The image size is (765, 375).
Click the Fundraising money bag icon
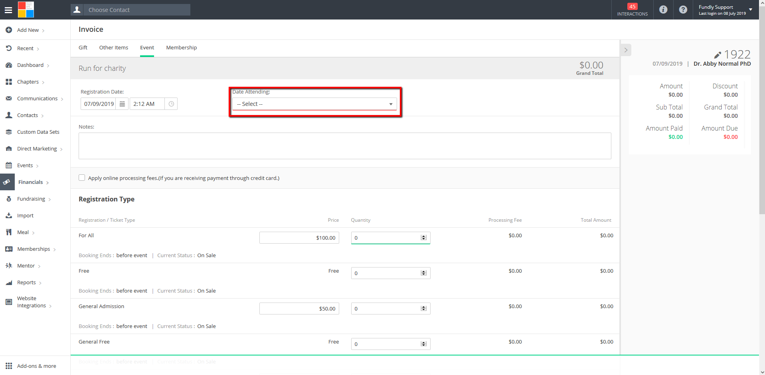(x=9, y=199)
